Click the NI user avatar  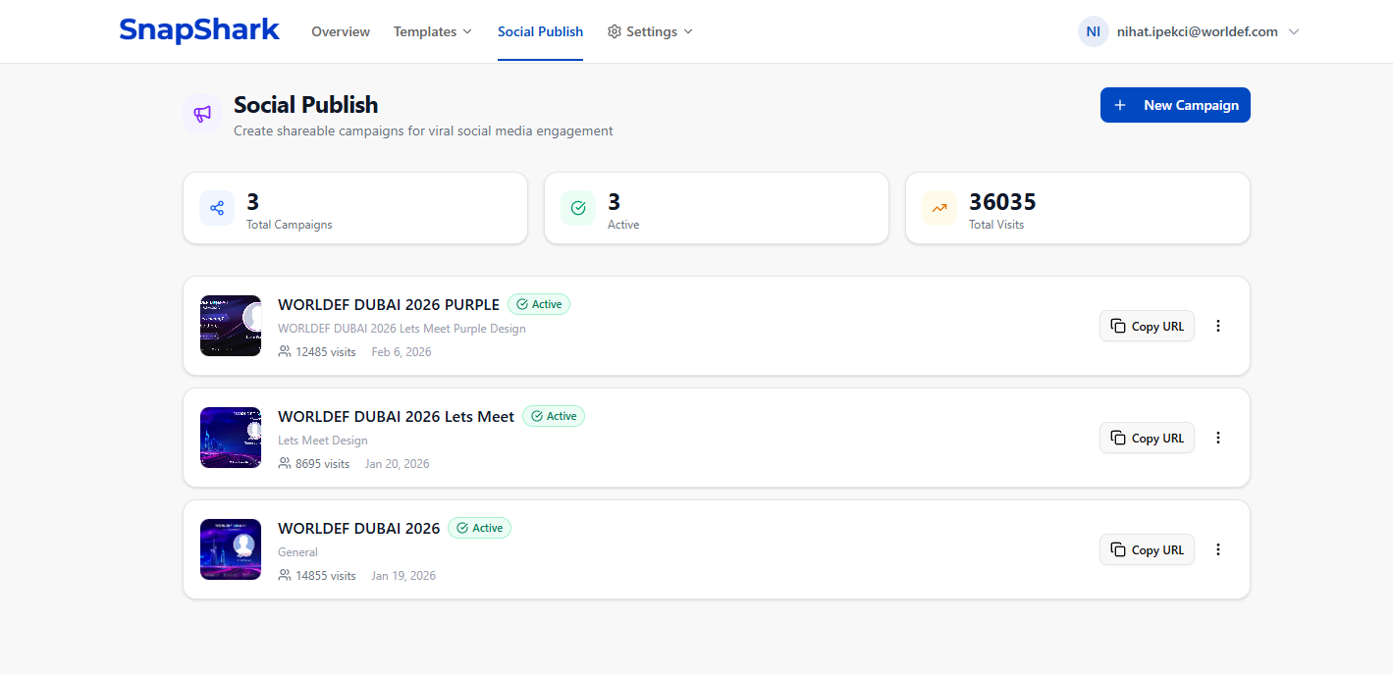pyautogui.click(x=1093, y=31)
